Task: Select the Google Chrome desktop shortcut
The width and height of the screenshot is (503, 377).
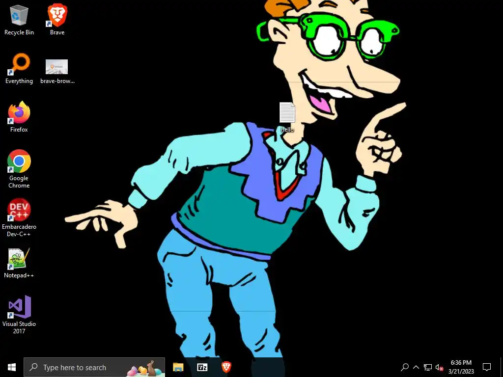Action: (x=19, y=169)
